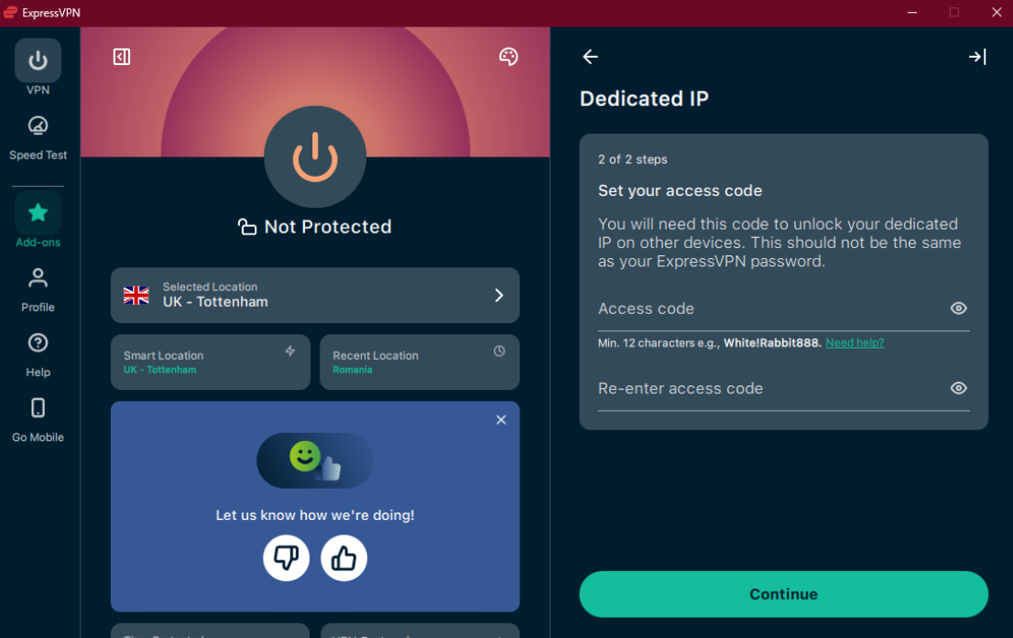Expand the Selected Location UK - Tottenham picker

[315, 295]
